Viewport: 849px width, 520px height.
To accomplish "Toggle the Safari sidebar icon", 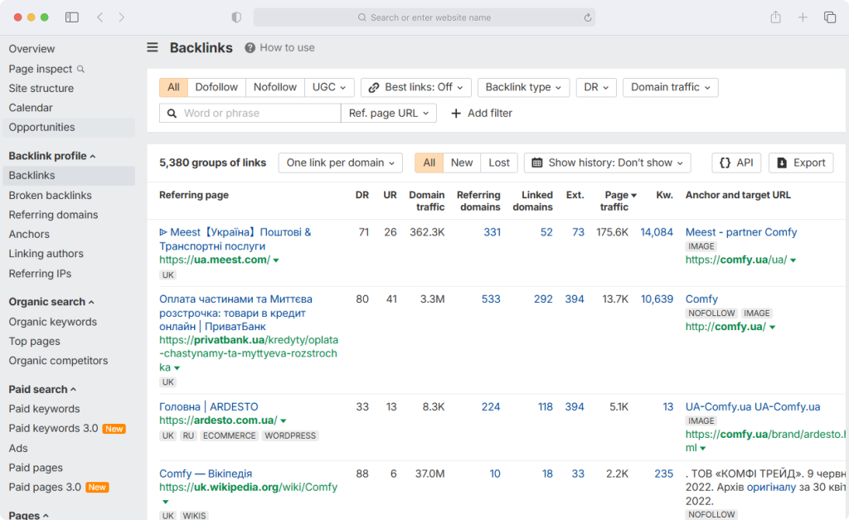I will (72, 17).
